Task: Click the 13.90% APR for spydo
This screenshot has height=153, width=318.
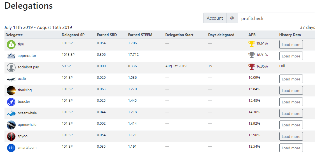Action: pyautogui.click(x=254, y=135)
